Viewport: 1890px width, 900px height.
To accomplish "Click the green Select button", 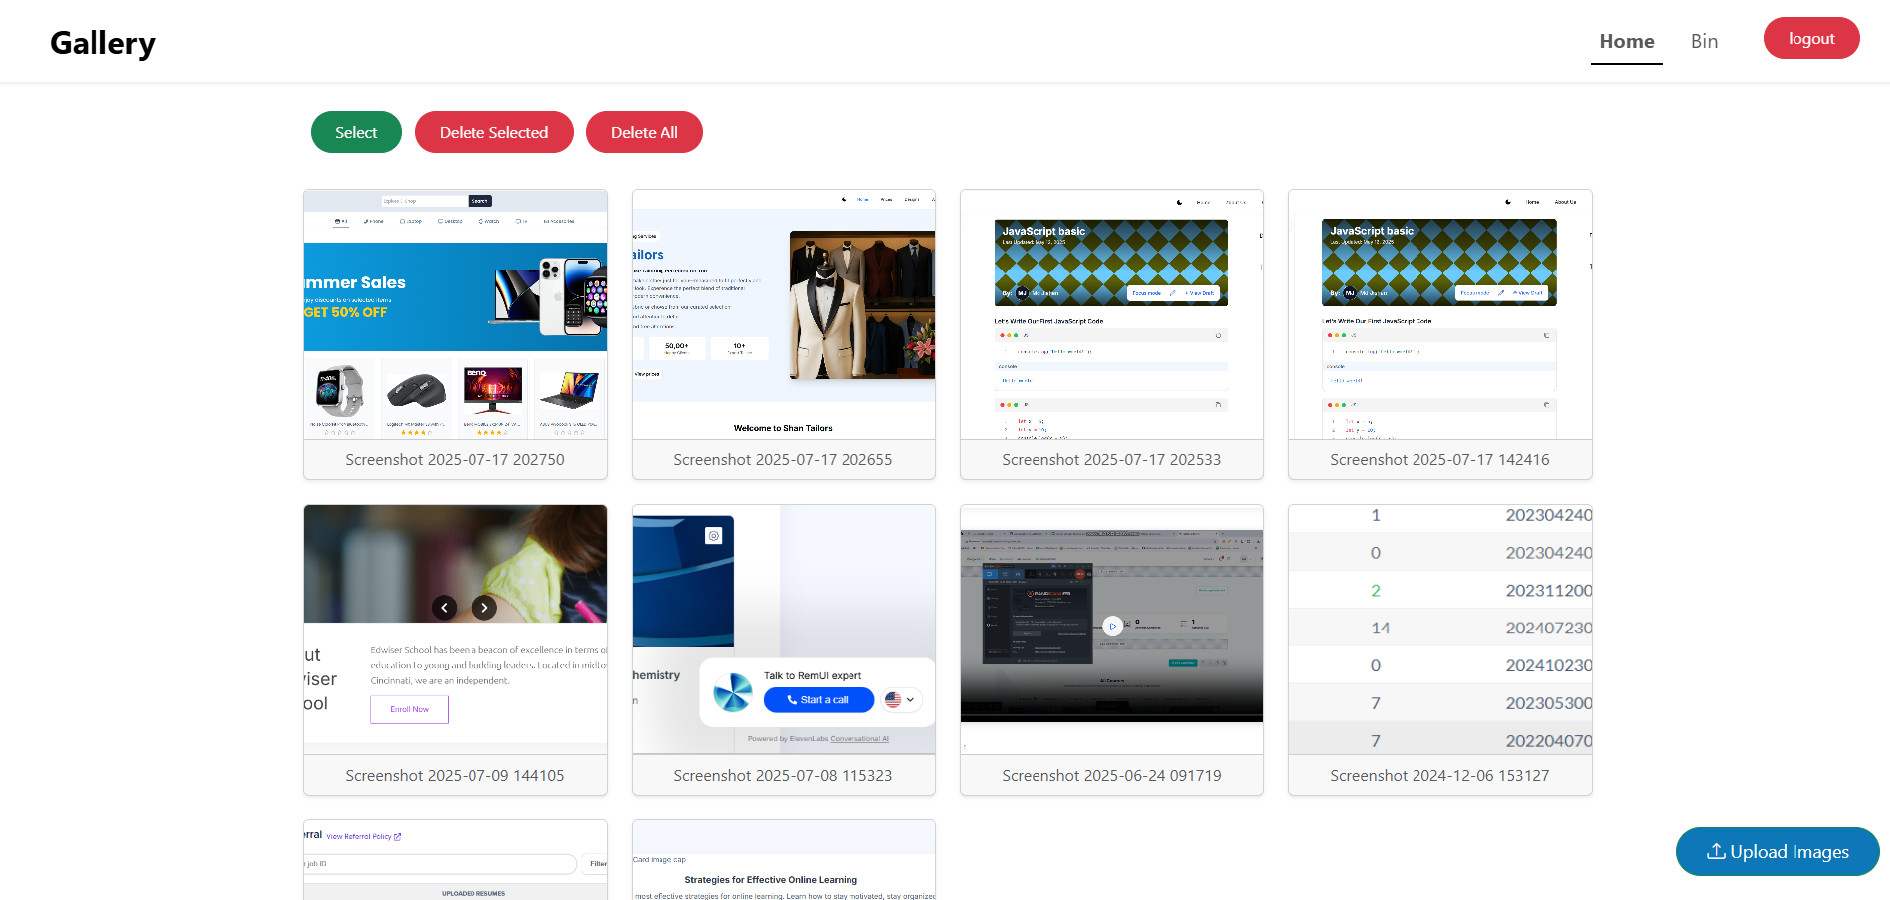I will [x=356, y=132].
